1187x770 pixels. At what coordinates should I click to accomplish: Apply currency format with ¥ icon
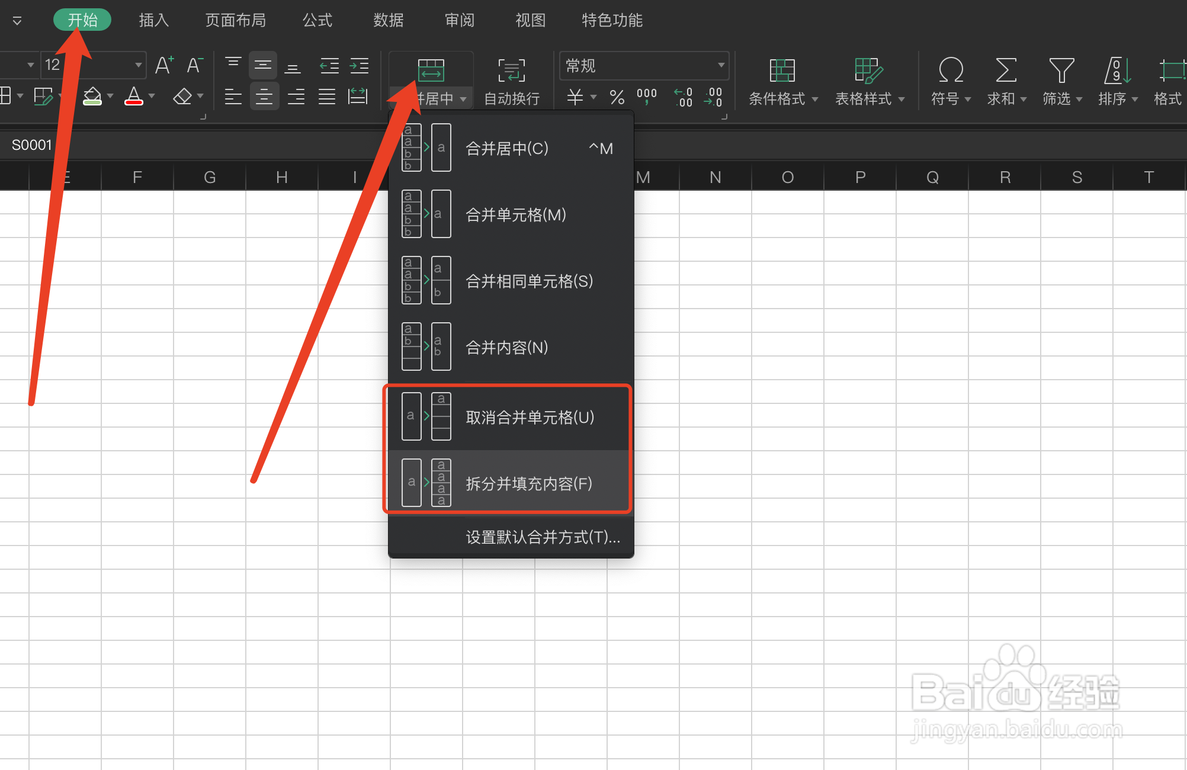pyautogui.click(x=576, y=98)
